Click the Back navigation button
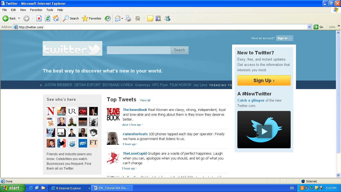Screen dimensions: 341x192 pyautogui.click(x=9, y=18)
